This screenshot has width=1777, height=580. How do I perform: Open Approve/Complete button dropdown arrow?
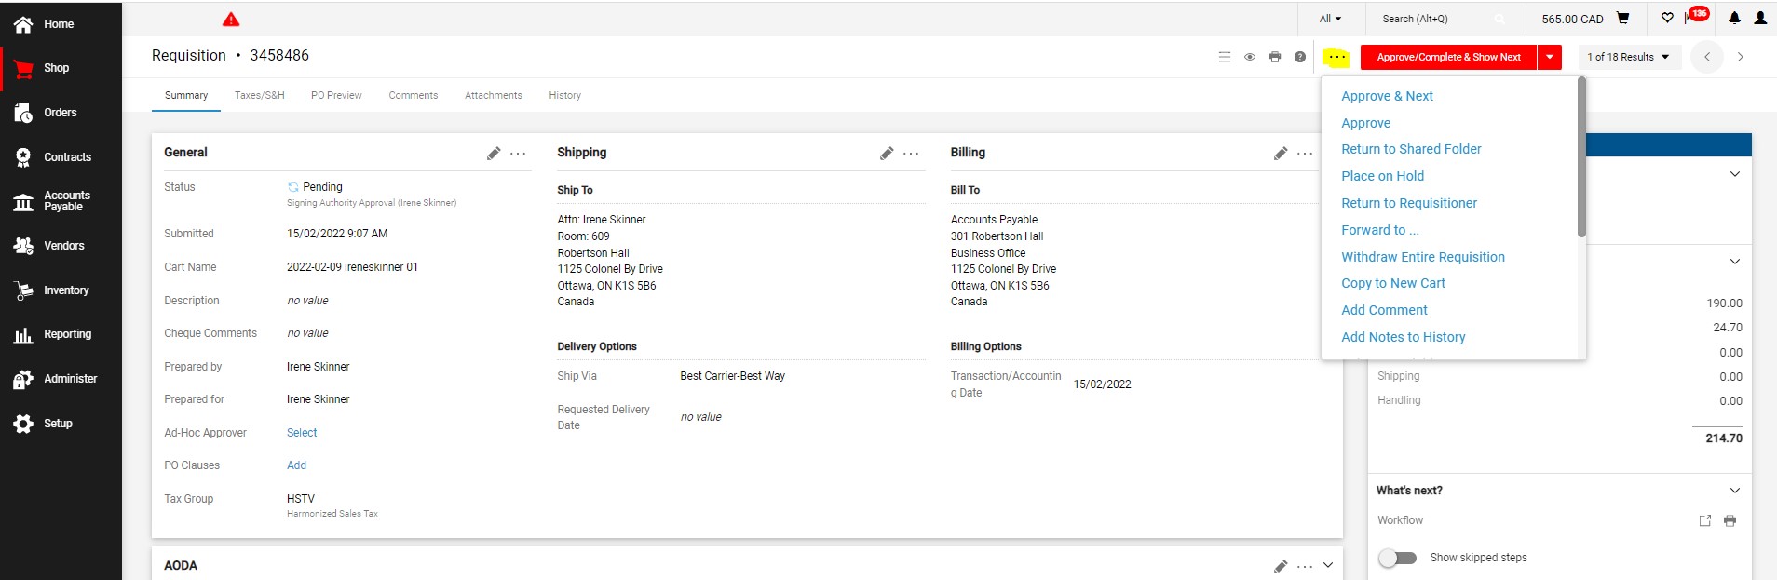[x=1550, y=57]
